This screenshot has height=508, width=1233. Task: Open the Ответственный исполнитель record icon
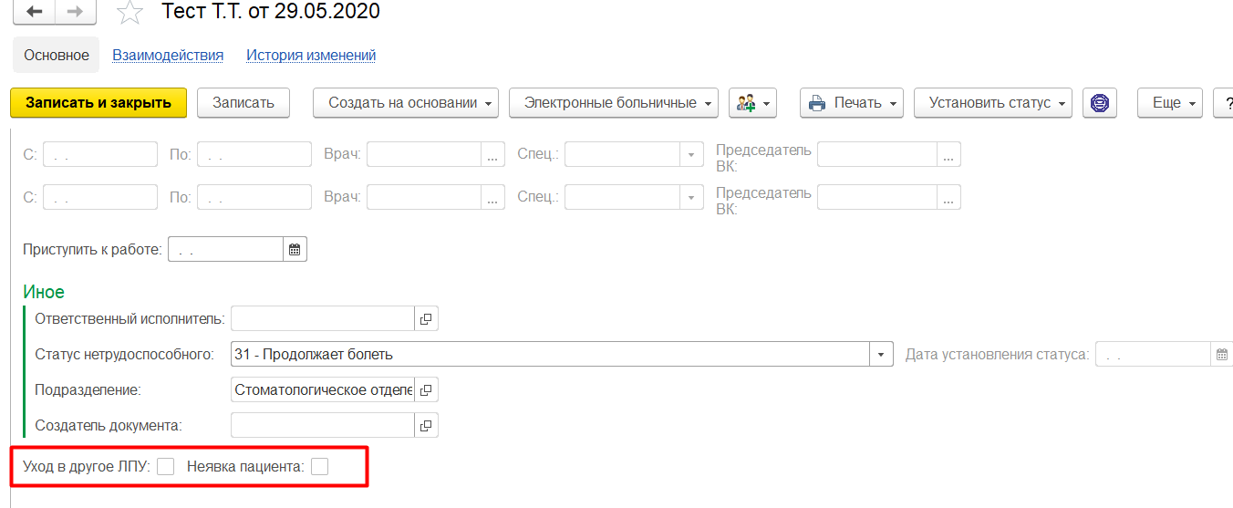tap(426, 318)
